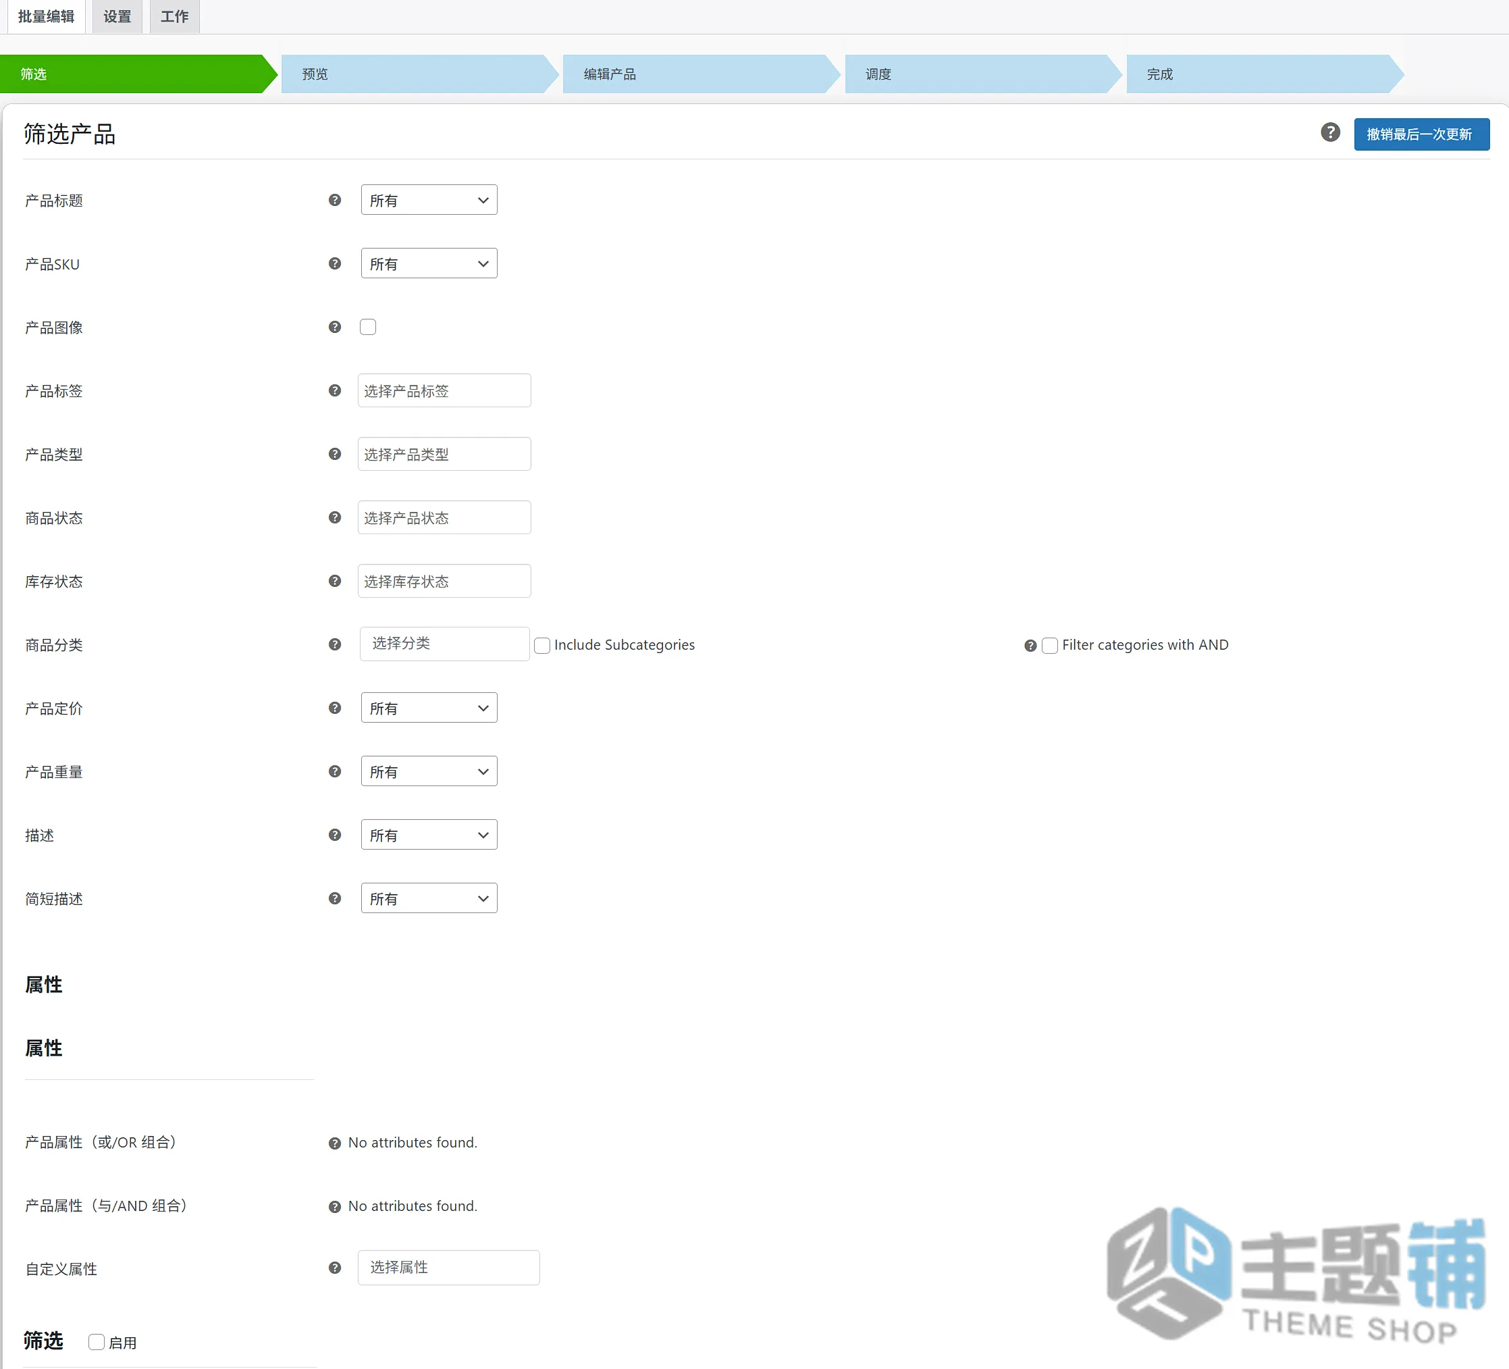This screenshot has height=1369, width=1509.
Task: Go to the 预览 step
Action: 420,74
